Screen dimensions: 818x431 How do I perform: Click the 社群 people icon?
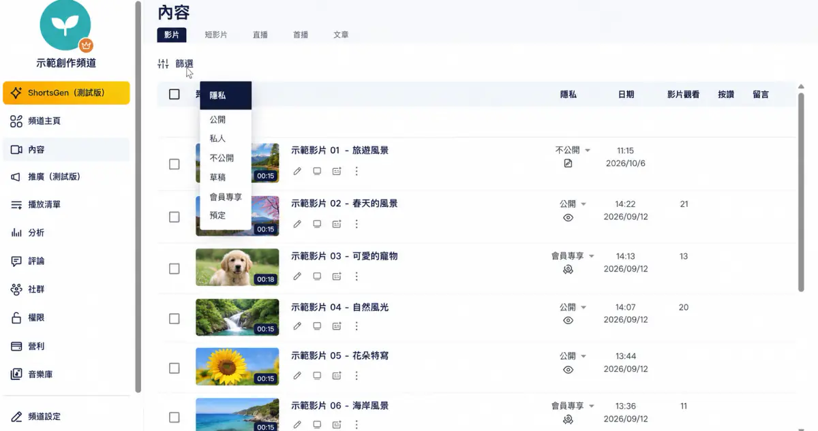point(16,289)
